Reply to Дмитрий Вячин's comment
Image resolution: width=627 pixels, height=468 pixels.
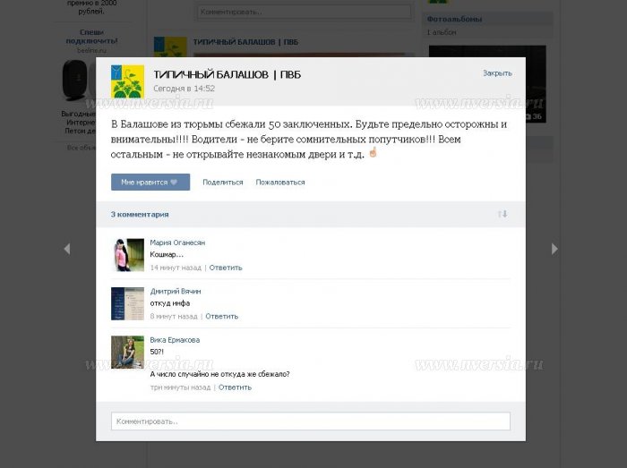tap(222, 316)
